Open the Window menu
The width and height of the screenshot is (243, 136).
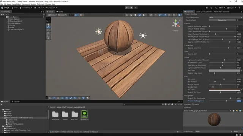48,4
